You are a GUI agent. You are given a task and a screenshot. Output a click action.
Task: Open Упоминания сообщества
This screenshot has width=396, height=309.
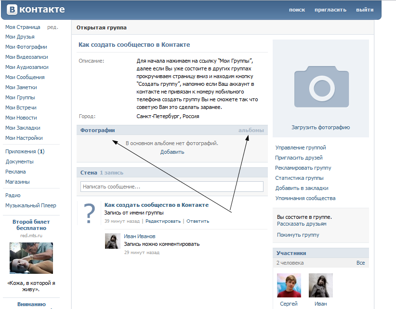point(305,198)
